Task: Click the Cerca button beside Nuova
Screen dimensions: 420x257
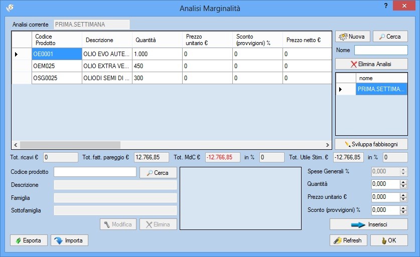Action: tap(390, 37)
